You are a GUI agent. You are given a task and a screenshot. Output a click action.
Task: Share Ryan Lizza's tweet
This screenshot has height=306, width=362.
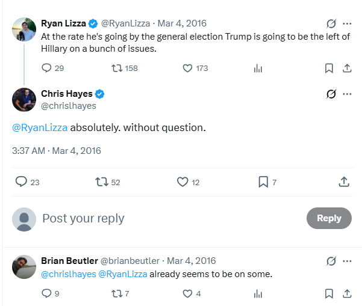347,68
